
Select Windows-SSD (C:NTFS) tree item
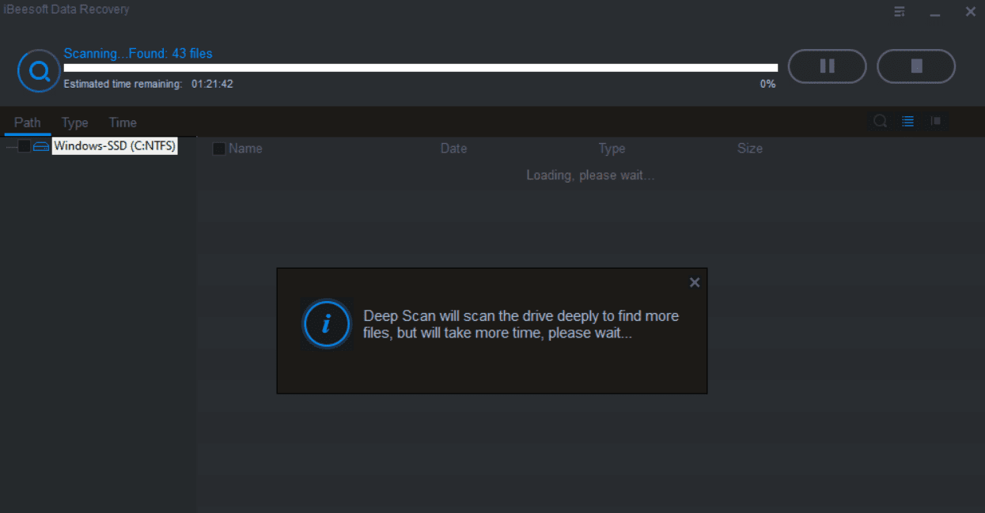tap(115, 146)
